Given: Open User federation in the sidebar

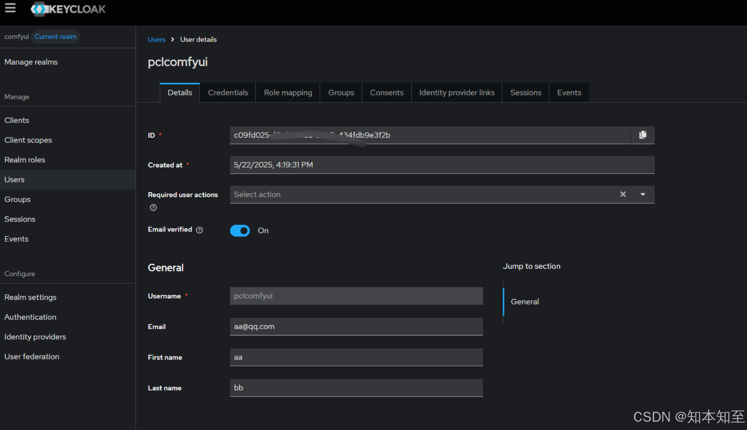Looking at the screenshot, I should (x=68, y=356).
